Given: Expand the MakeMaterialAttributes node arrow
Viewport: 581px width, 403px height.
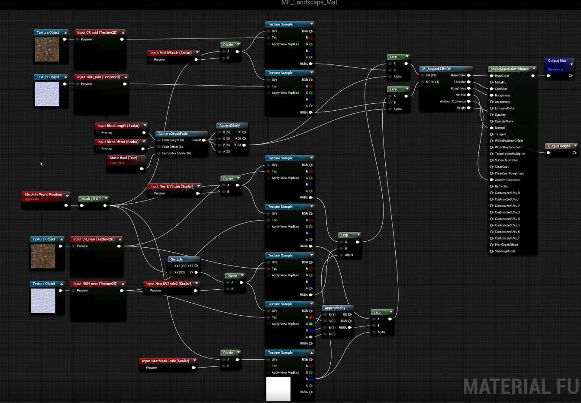Looking at the screenshot, I should pos(534,69).
